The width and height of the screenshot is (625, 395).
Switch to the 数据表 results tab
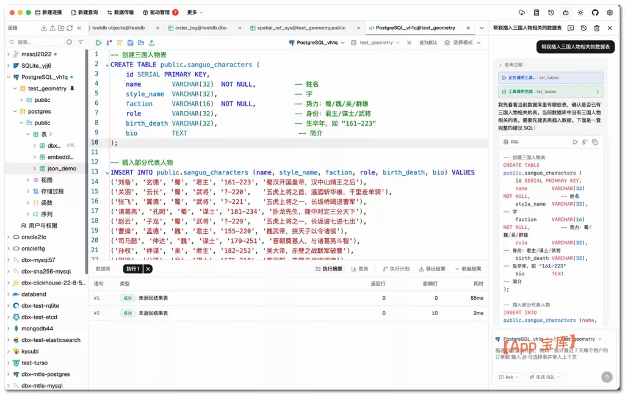click(103, 269)
